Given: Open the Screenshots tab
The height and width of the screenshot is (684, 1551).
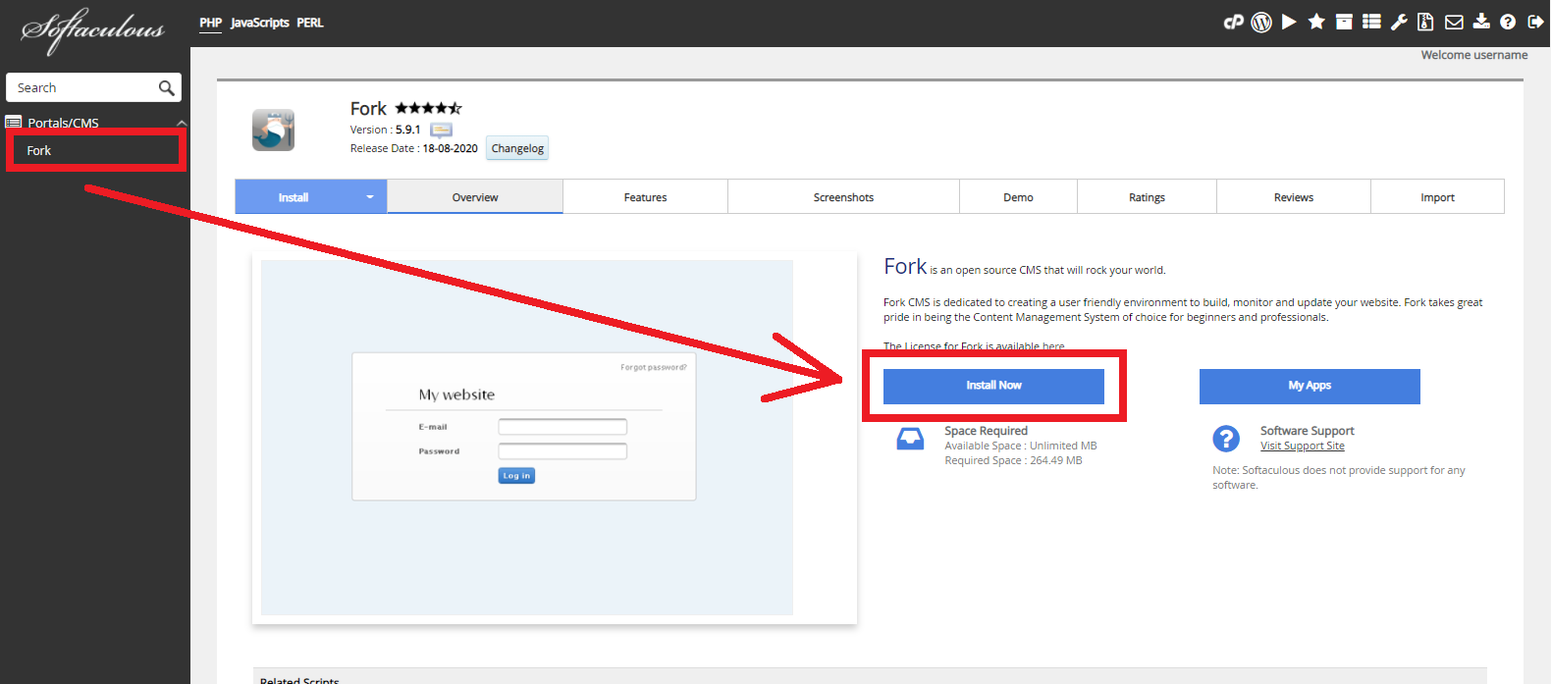Looking at the screenshot, I should (843, 197).
